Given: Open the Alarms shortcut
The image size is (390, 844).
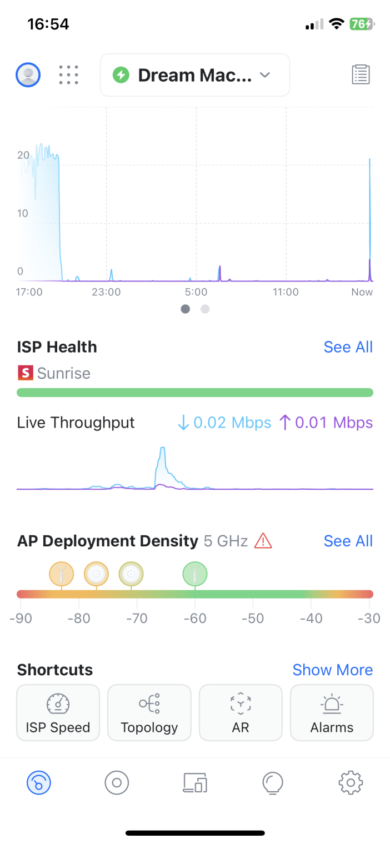Looking at the screenshot, I should 332,712.
